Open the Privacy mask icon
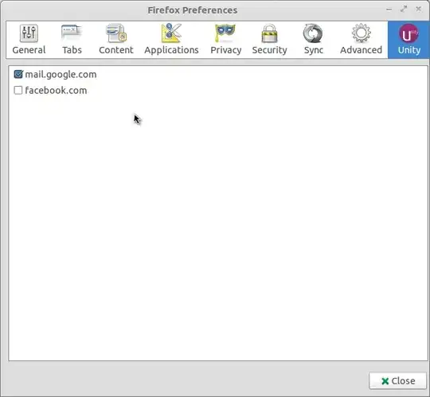 point(225,33)
